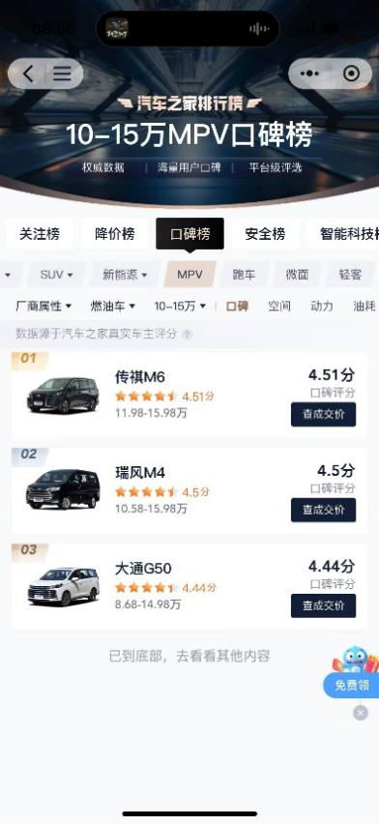Tap the back arrow icon
379x824 pixels.
click(x=28, y=74)
